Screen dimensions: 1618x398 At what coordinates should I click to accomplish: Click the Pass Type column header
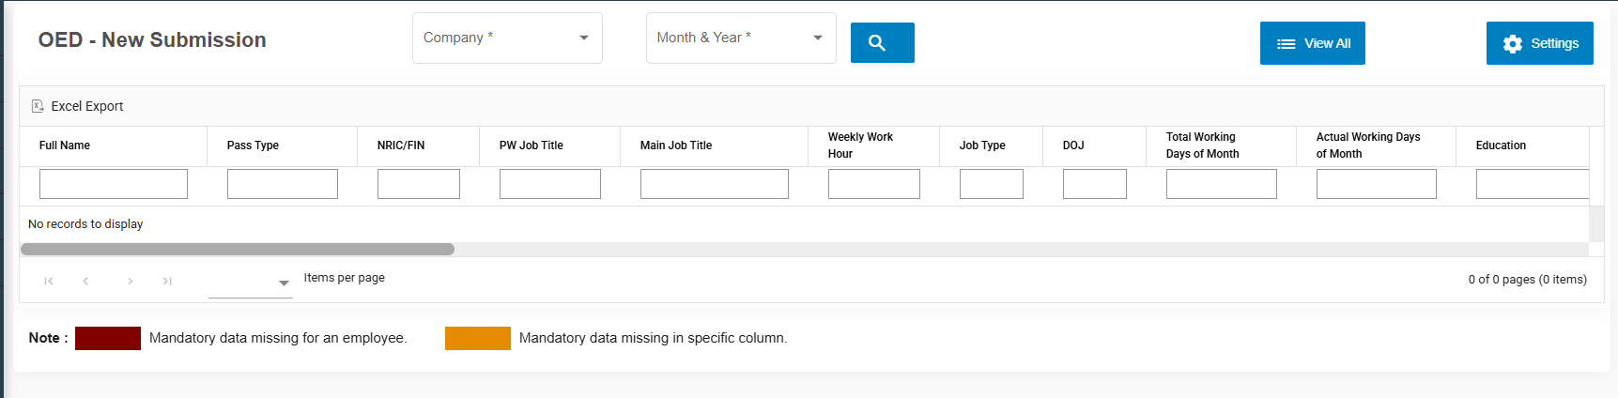(x=253, y=145)
